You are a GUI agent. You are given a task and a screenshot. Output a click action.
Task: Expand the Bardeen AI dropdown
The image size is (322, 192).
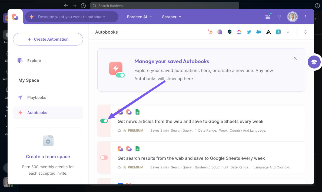140,17
